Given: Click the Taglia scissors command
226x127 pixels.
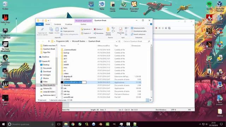Looking at the screenshot, I should (64, 28).
